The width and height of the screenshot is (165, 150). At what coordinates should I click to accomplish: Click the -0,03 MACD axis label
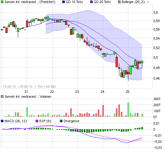click(158, 148)
